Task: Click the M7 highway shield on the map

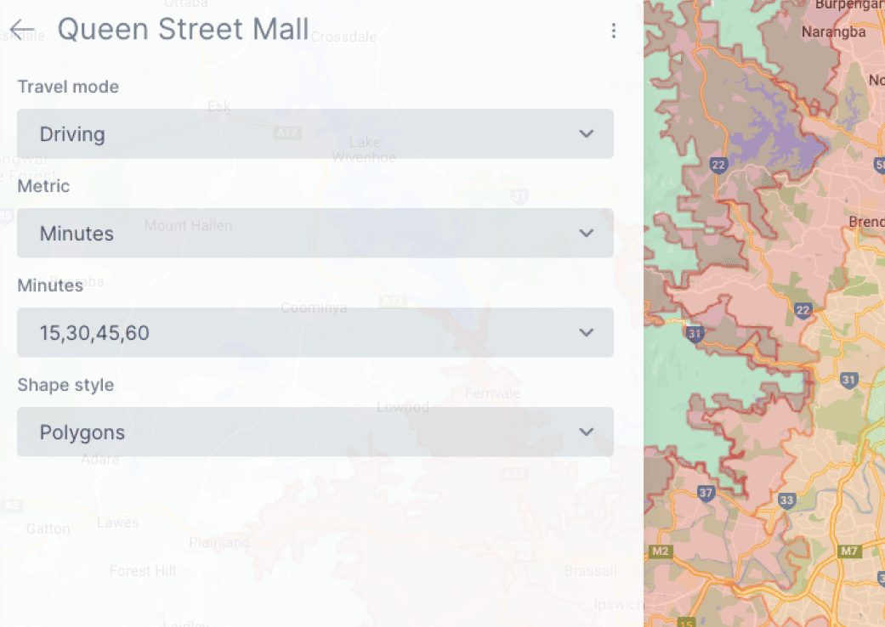Action: pyautogui.click(x=849, y=551)
